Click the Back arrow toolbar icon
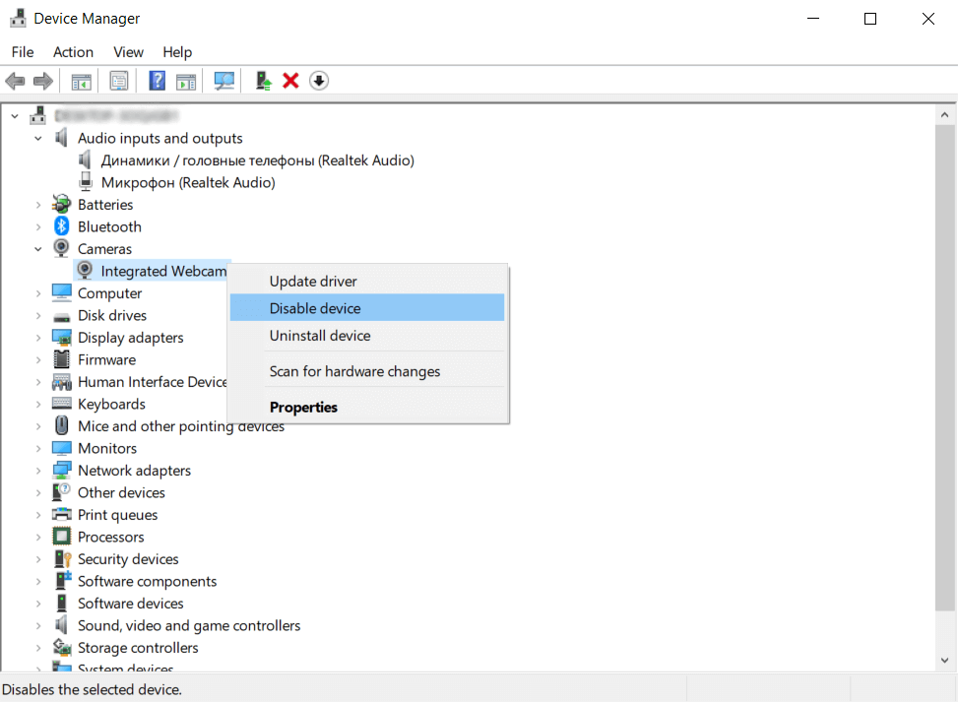 (x=15, y=81)
